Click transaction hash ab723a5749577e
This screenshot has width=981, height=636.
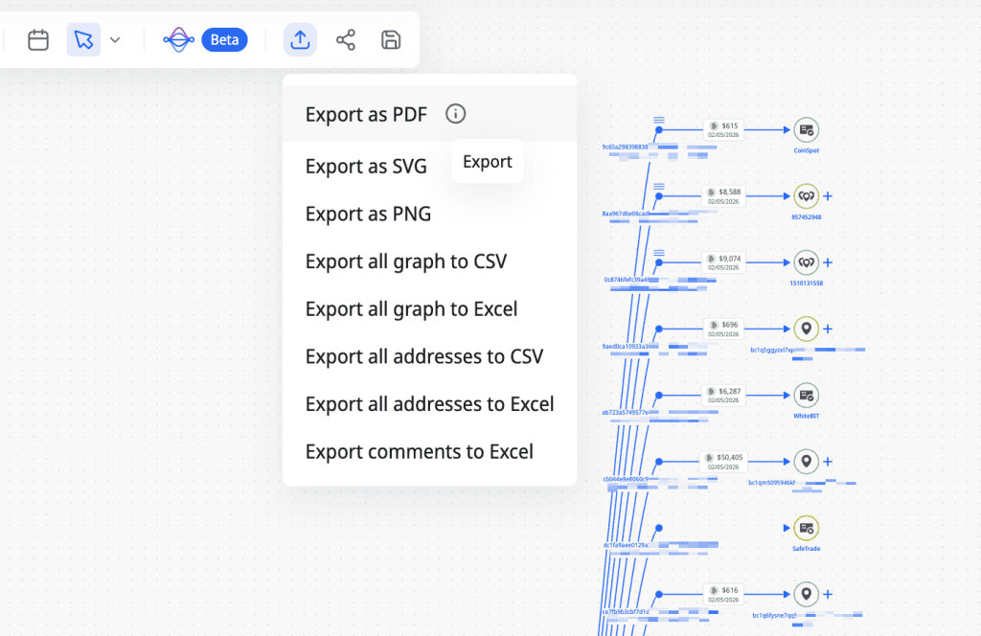(626, 412)
